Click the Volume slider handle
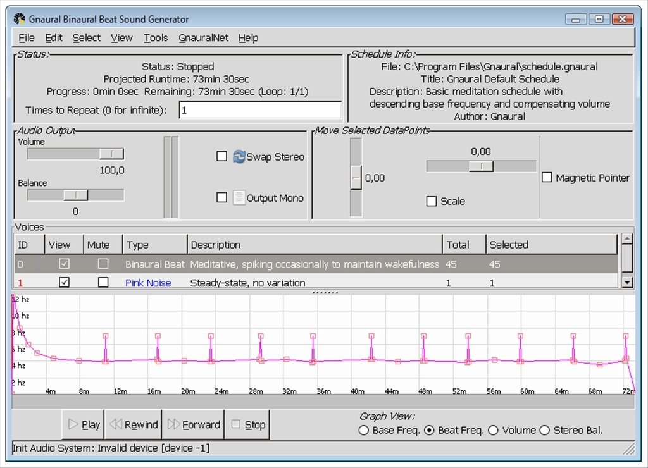Viewport: 648px width, 468px height. pyautogui.click(x=111, y=154)
